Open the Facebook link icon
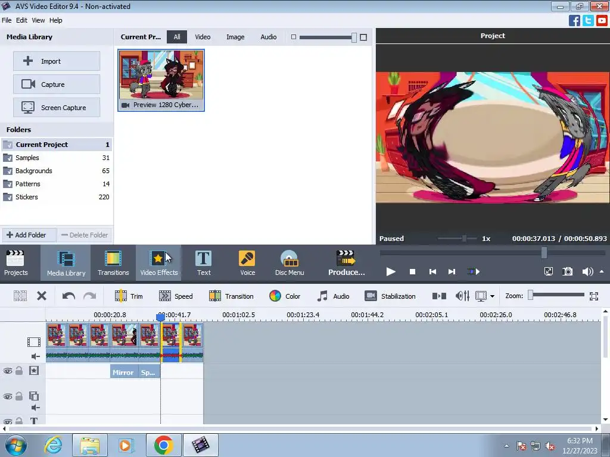This screenshot has width=610, height=457. point(574,21)
